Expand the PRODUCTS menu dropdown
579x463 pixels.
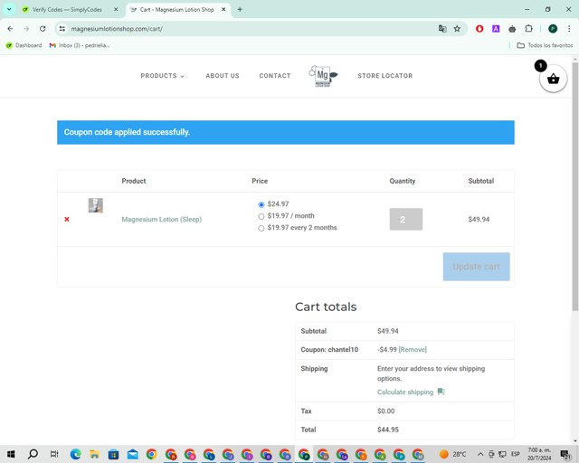pos(162,76)
